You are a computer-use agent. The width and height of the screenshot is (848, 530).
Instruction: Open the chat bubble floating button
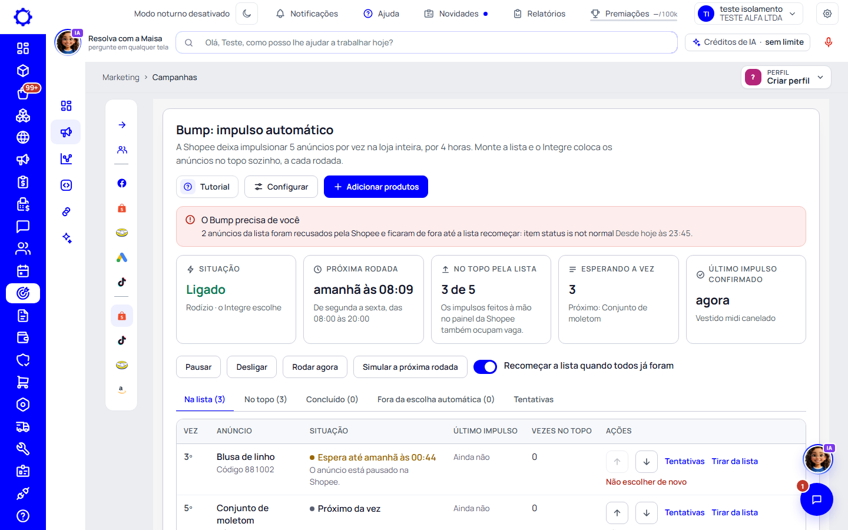pyautogui.click(x=817, y=499)
